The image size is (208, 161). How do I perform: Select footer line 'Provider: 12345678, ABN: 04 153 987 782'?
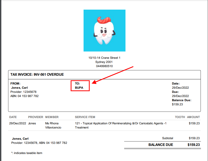pyautogui.click(x=39, y=143)
